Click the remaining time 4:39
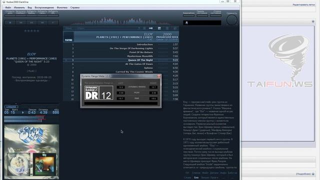 [43, 112]
